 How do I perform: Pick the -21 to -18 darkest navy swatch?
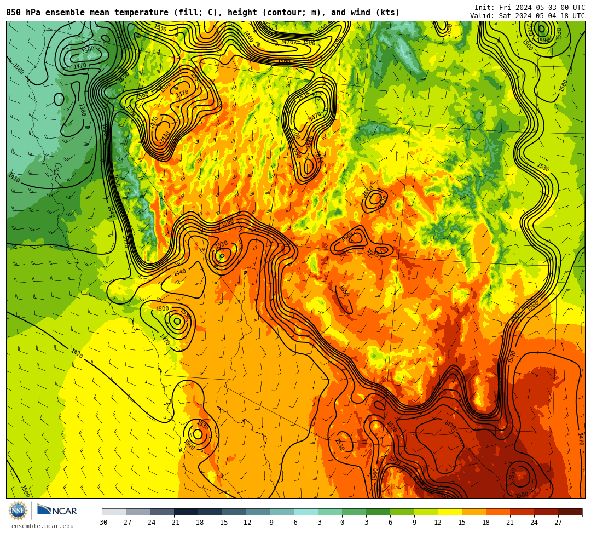pyautogui.click(x=186, y=512)
